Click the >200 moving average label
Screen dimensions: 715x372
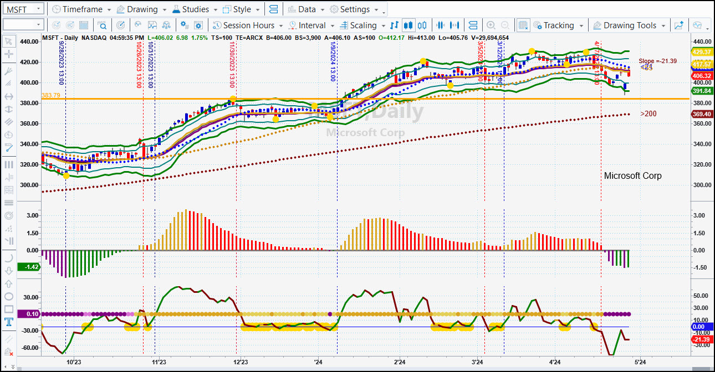coord(648,114)
